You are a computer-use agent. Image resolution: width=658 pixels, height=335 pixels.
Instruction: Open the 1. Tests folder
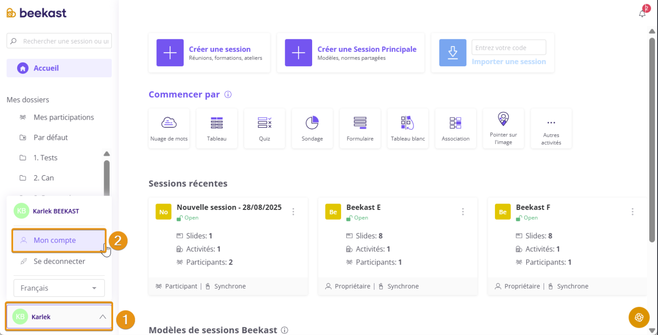click(x=45, y=158)
